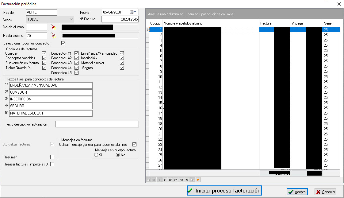Click the SEGURO fixed text field
The height and width of the screenshot is (198, 344).
click(x=51, y=106)
